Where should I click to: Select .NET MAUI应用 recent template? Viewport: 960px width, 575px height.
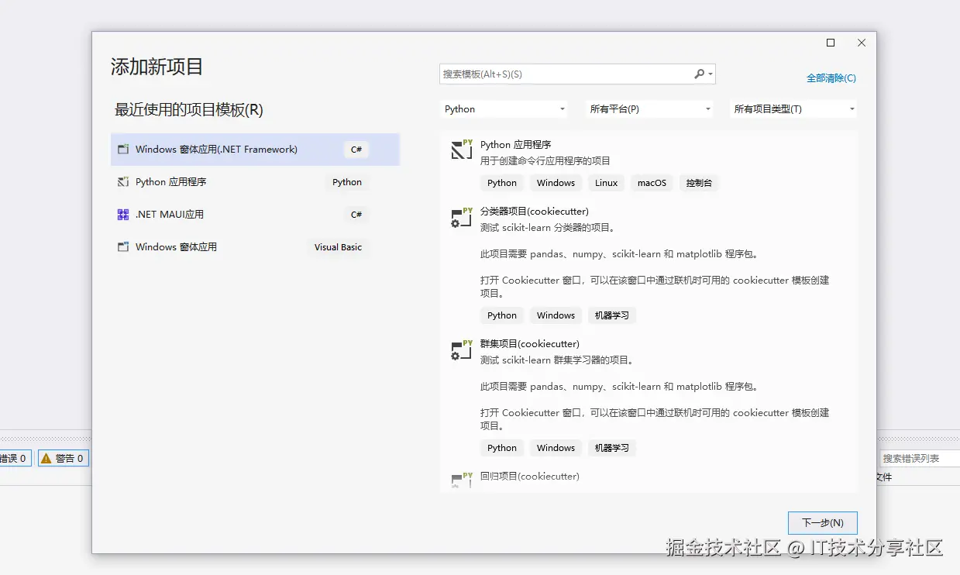pos(255,215)
